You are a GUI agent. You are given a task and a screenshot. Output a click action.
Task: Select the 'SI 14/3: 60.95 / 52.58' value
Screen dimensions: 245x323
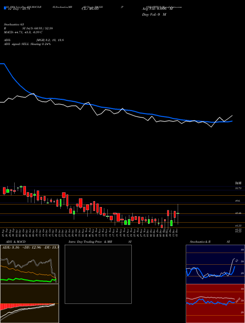pyautogui.click(x=38, y=28)
